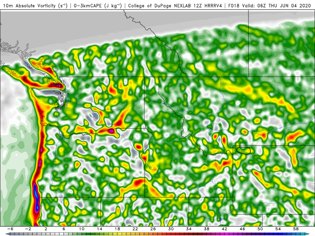Click the colorbar label "6"
Screen dimensions: 315x236
64,229
